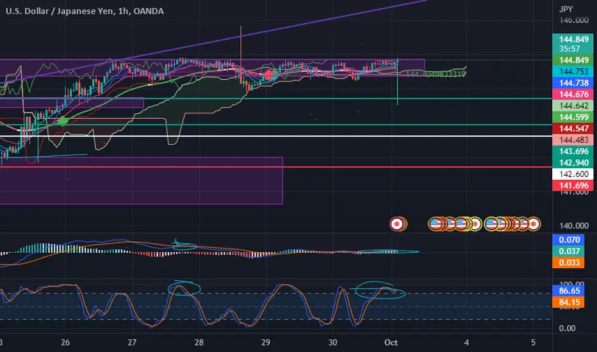The height and width of the screenshot is (352, 597).
Task: Click the light pink 144.483 price label
Action: pos(573,140)
